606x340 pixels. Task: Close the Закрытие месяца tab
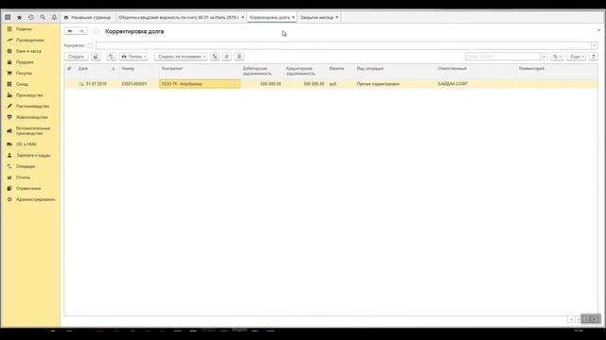(337, 17)
